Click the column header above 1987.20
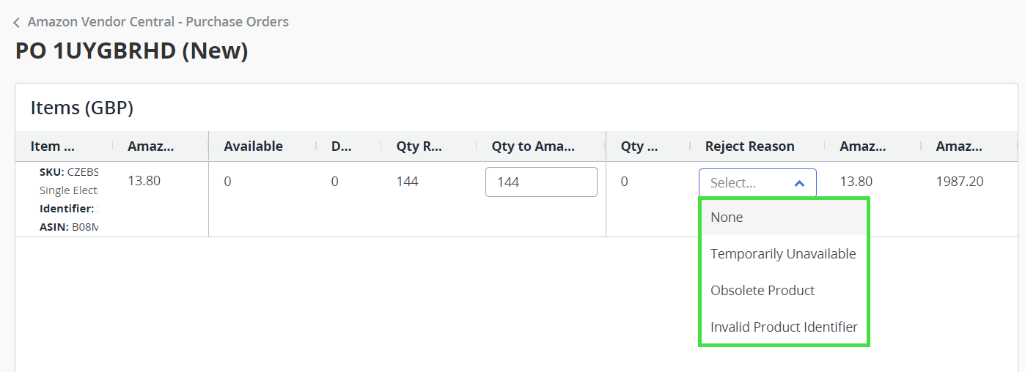 pos(958,146)
